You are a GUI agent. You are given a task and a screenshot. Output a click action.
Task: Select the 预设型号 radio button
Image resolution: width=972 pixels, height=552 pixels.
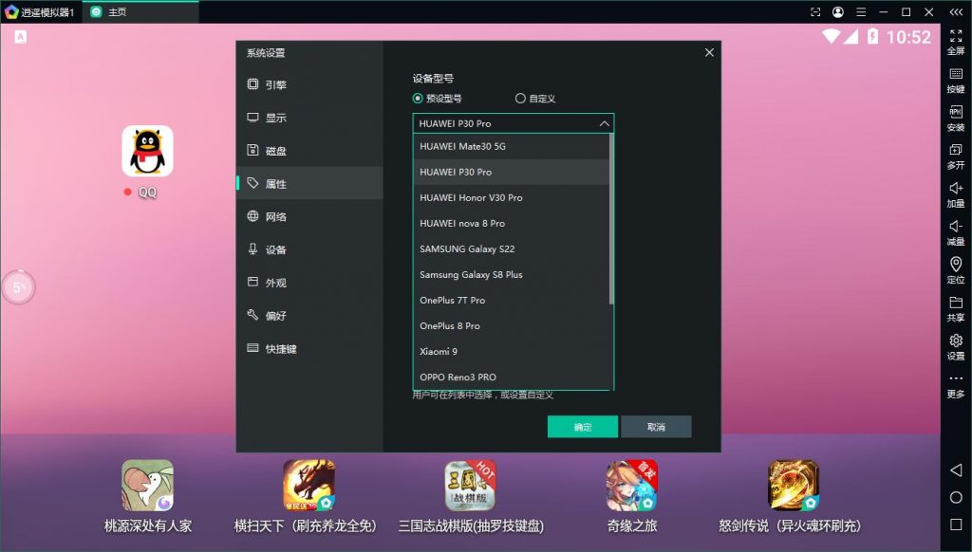(418, 99)
